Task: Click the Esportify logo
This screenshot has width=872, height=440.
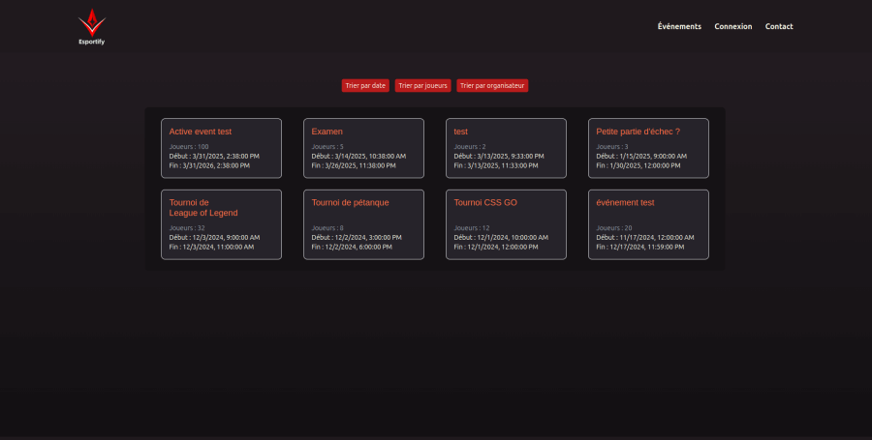Action: pos(92,27)
